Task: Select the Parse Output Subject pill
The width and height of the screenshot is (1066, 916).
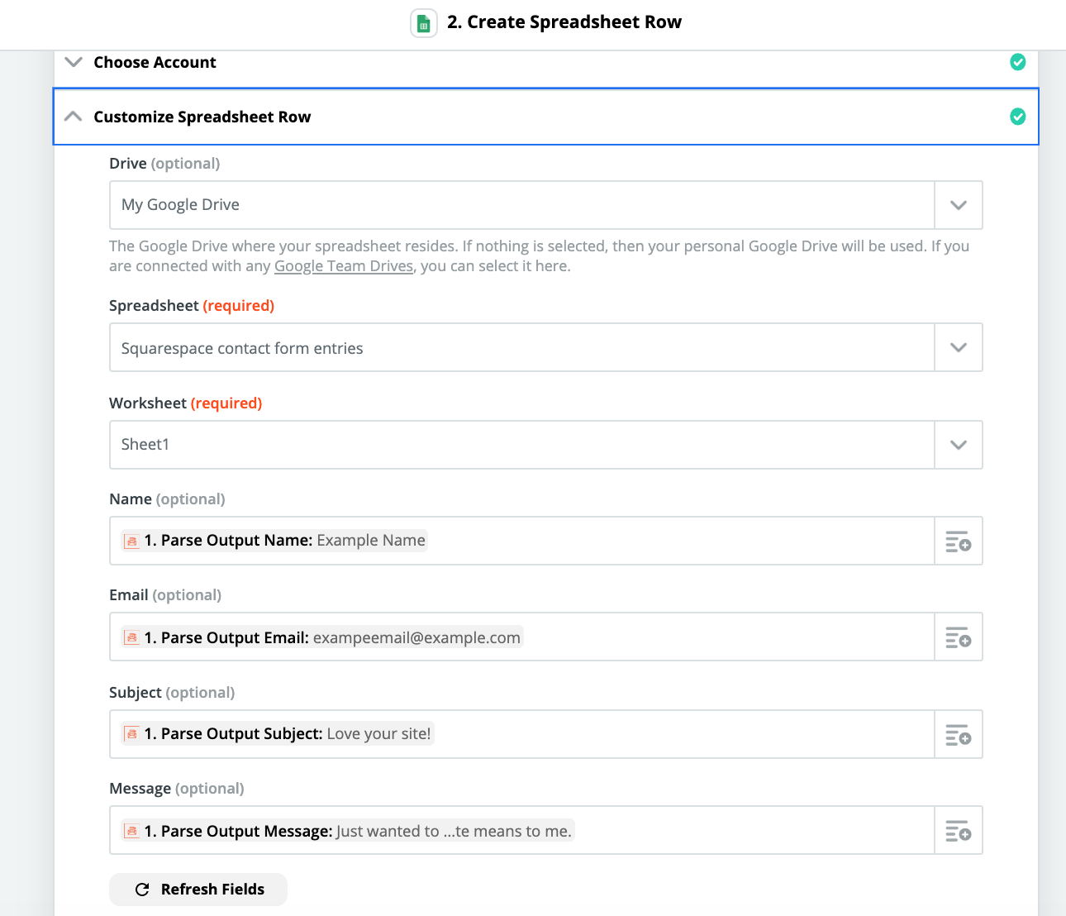Action: (278, 734)
